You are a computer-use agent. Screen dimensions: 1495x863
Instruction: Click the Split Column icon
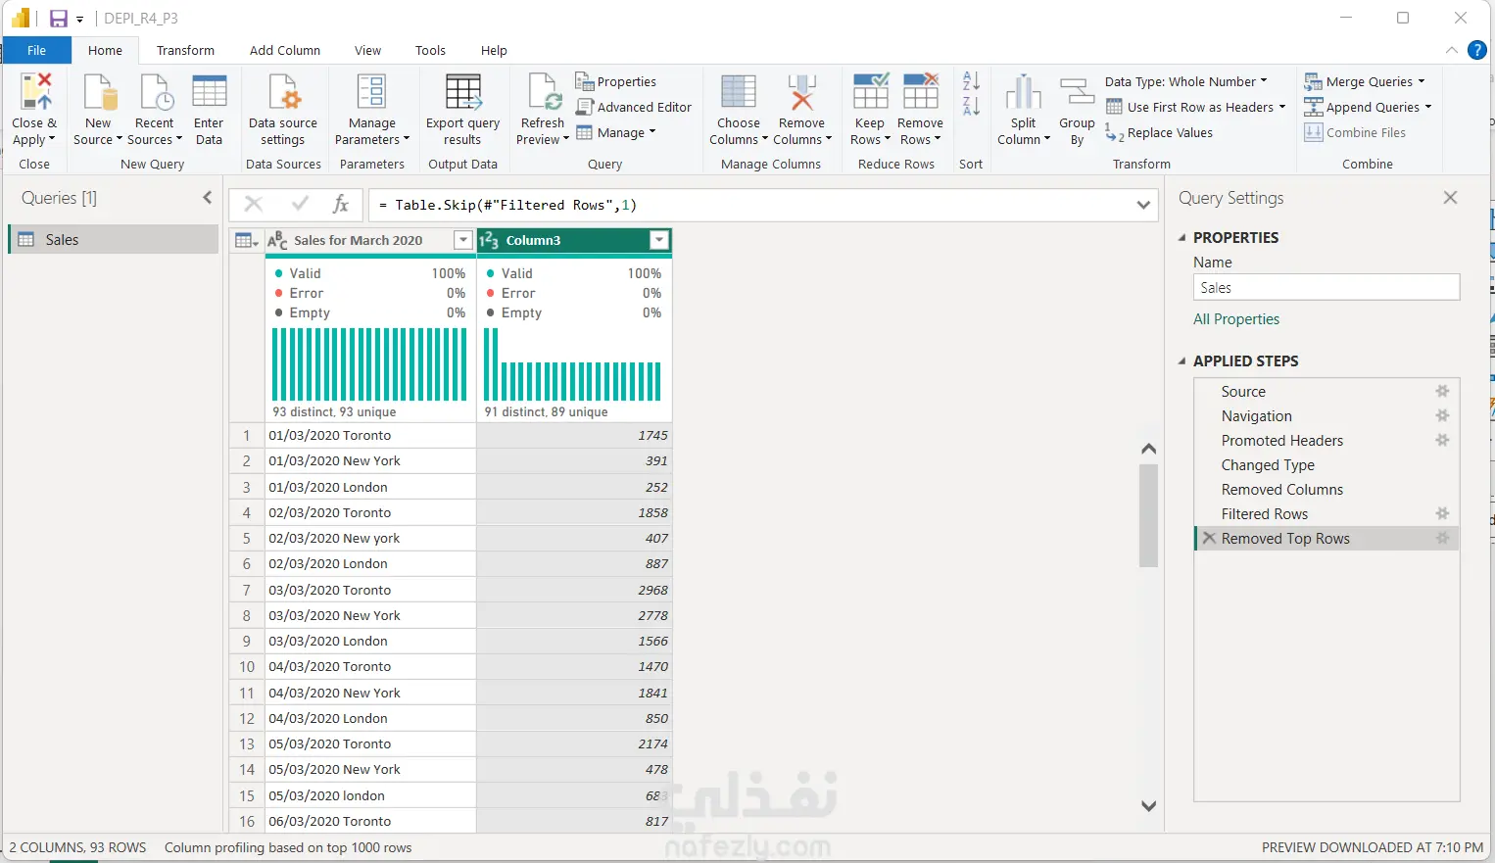coord(1024,92)
